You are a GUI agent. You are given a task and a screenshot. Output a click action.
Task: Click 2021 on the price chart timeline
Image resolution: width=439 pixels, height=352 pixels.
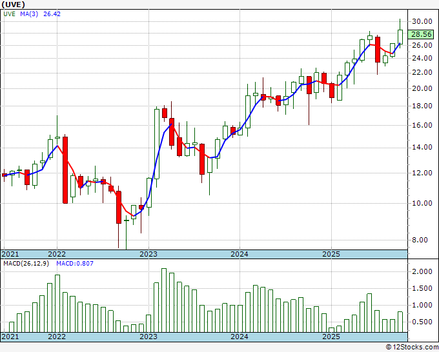(10, 254)
